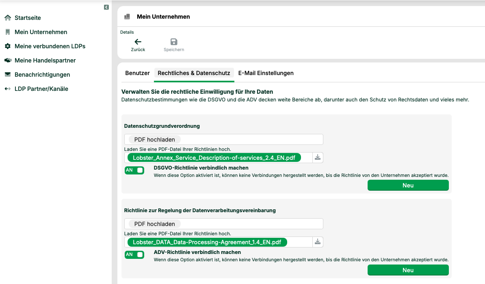Image resolution: width=485 pixels, height=284 pixels.
Task: Click the building icon in page header
Action: tap(127, 17)
